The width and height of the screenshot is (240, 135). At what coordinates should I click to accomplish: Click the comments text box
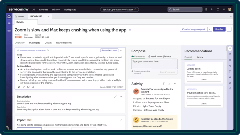coord(154,64)
